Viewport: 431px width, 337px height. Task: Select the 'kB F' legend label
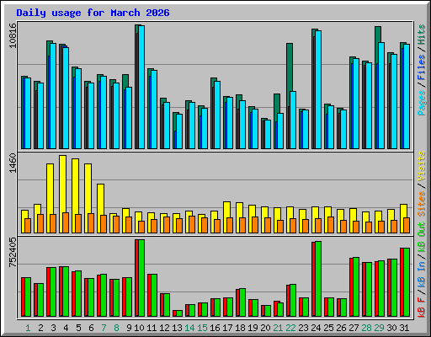(422, 308)
